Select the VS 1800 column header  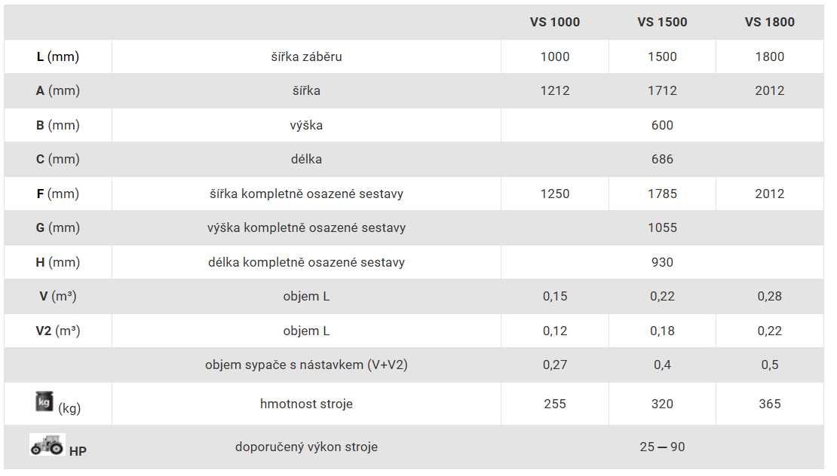[769, 22]
